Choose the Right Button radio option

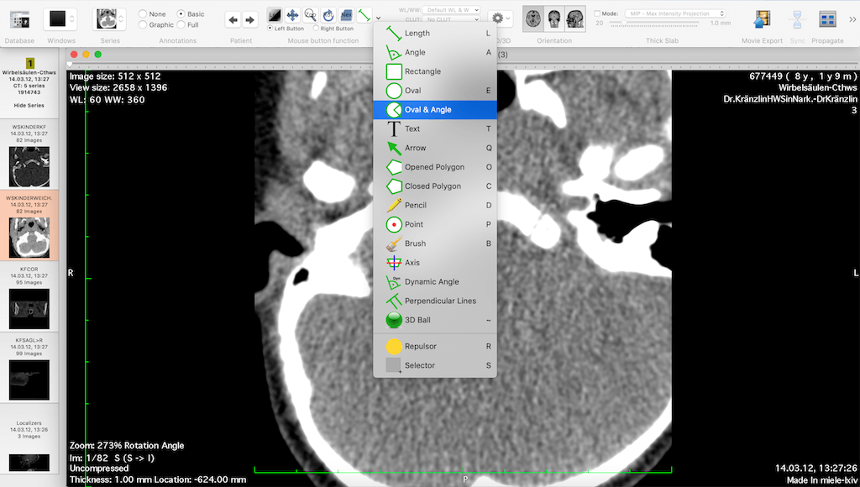[x=315, y=29]
